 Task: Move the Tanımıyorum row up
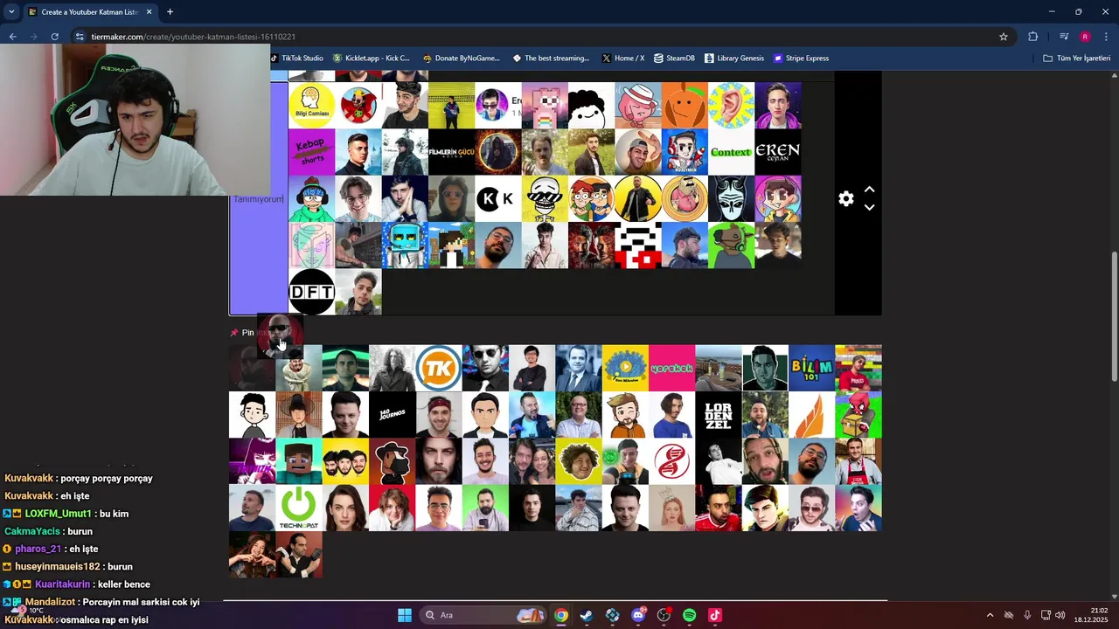[869, 190]
